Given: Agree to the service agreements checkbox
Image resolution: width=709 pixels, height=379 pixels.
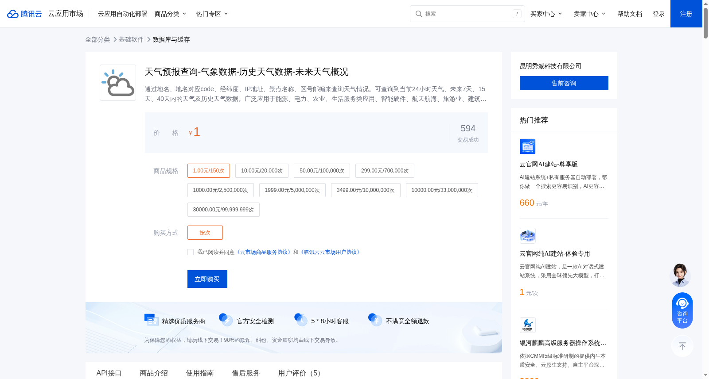Looking at the screenshot, I should pos(191,252).
